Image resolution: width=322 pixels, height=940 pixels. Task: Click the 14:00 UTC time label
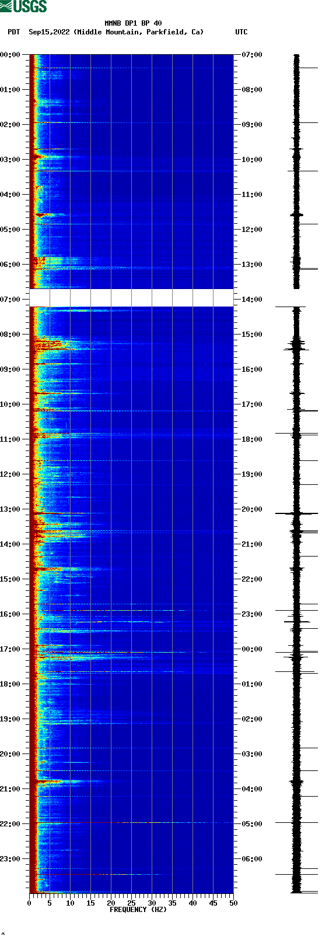click(x=252, y=300)
